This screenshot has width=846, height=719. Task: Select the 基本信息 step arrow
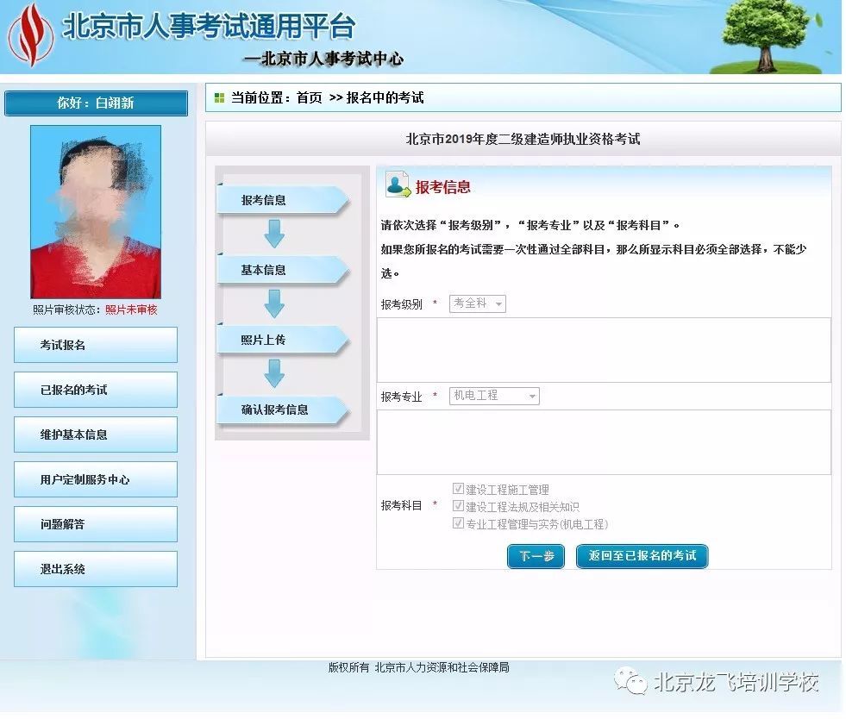(283, 270)
